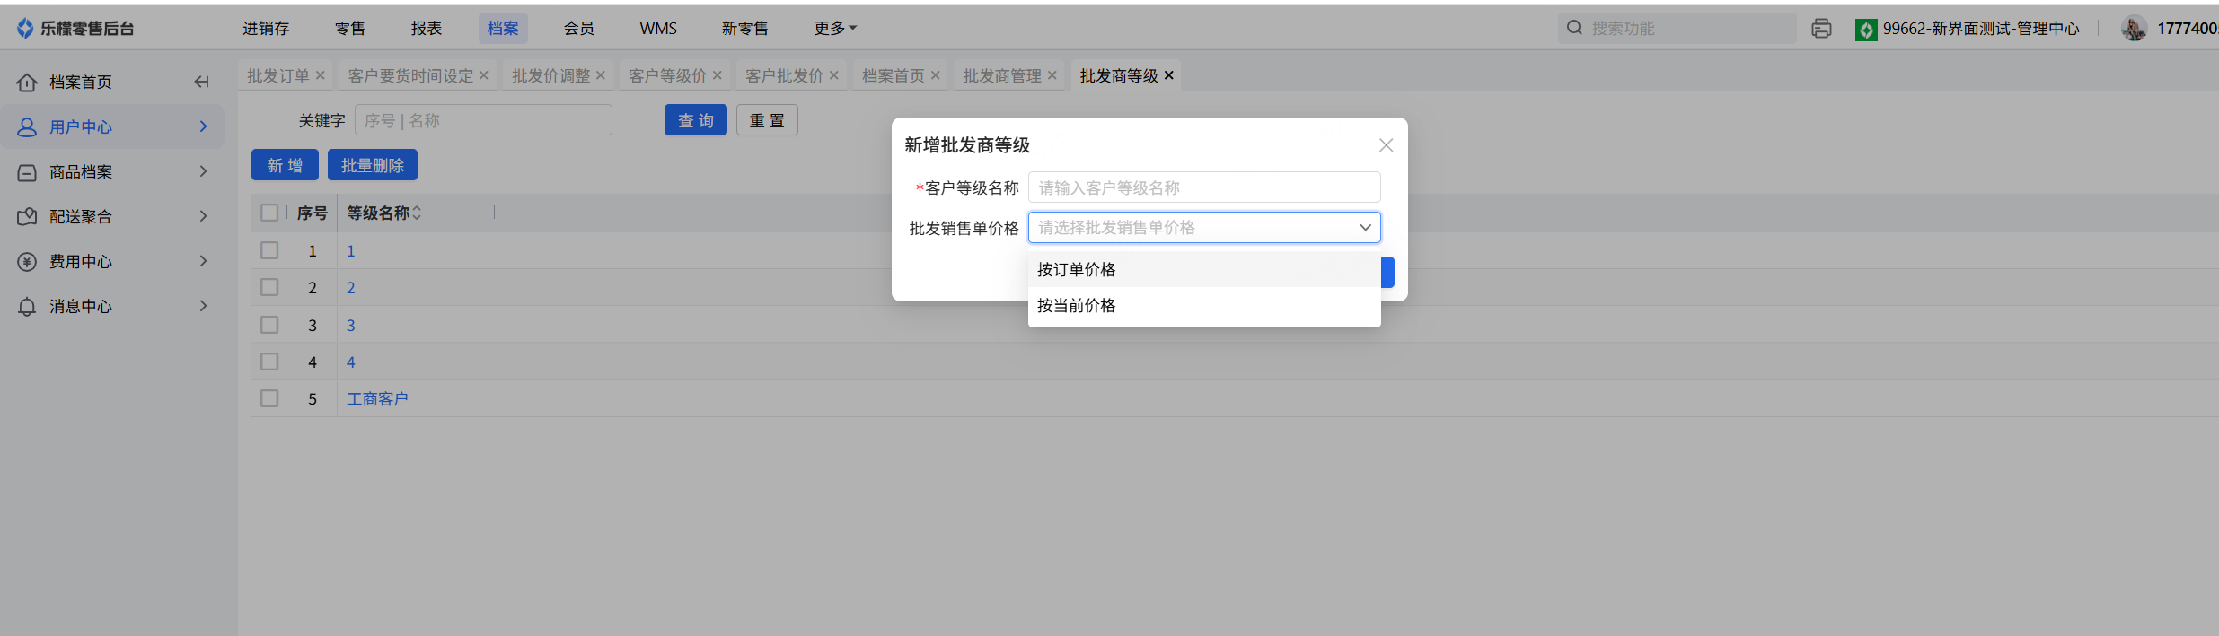Switch to the 客户等级价 tab
Viewport: 2219px width, 636px height.
point(667,76)
